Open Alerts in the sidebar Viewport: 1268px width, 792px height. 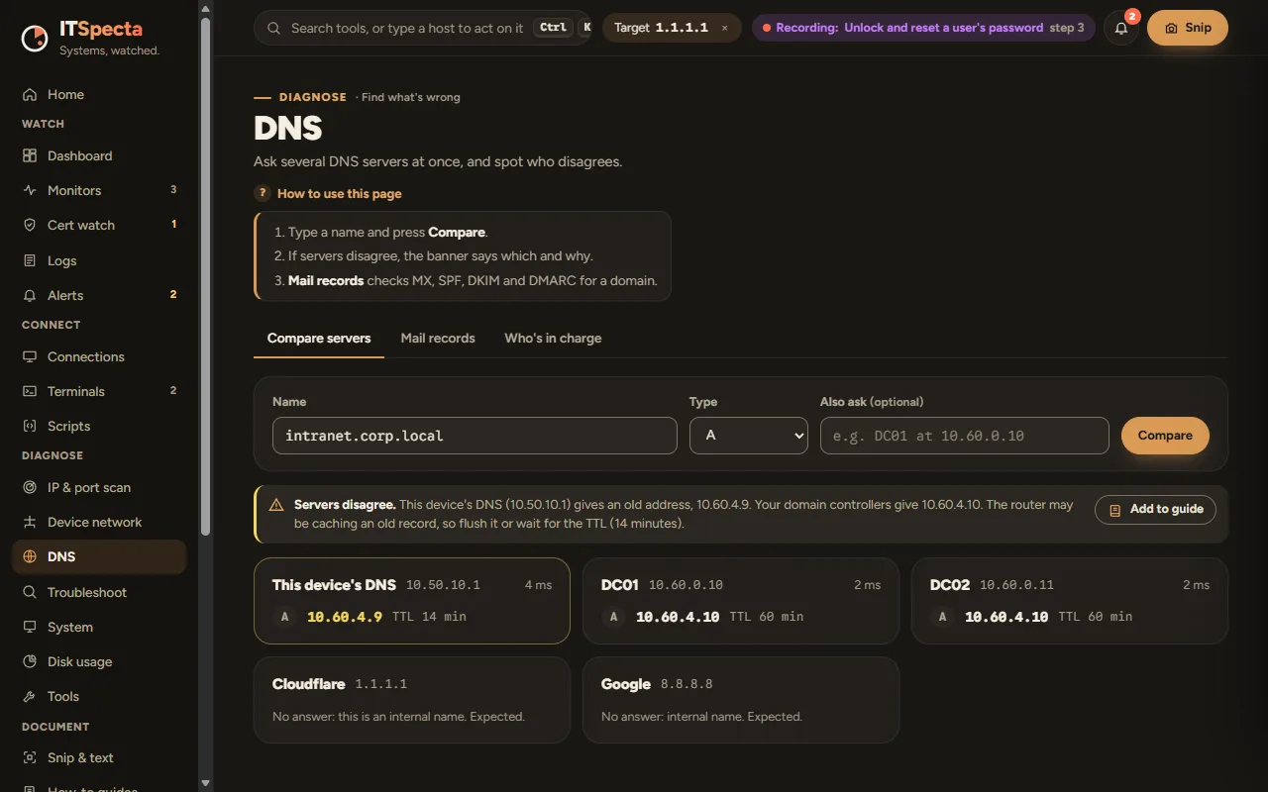99,296
